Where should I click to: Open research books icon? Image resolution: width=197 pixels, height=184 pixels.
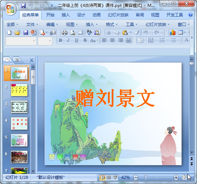(97, 32)
